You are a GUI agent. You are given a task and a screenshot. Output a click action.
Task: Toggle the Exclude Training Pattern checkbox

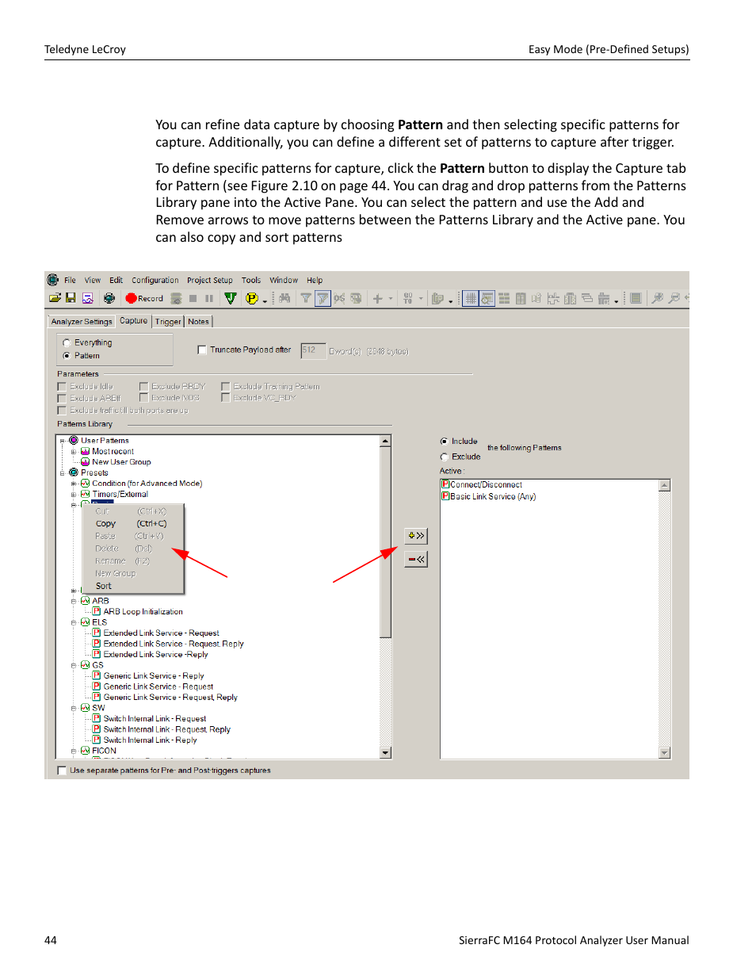pyautogui.click(x=226, y=387)
